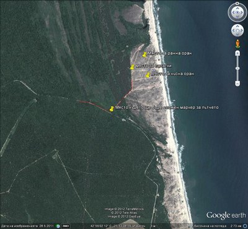
Task: Click placemark label 'Място за ранна оран'
Action: pyautogui.click(x=170, y=53)
